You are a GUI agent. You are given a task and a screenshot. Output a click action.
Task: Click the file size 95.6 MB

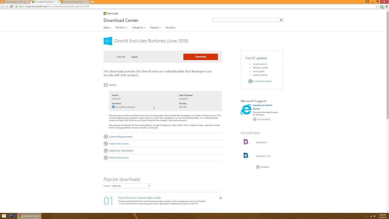(x=183, y=107)
